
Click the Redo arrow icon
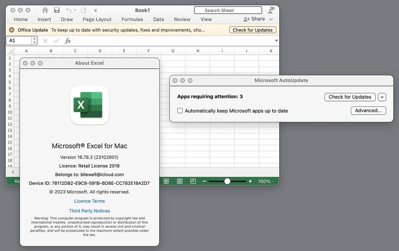click(x=84, y=10)
